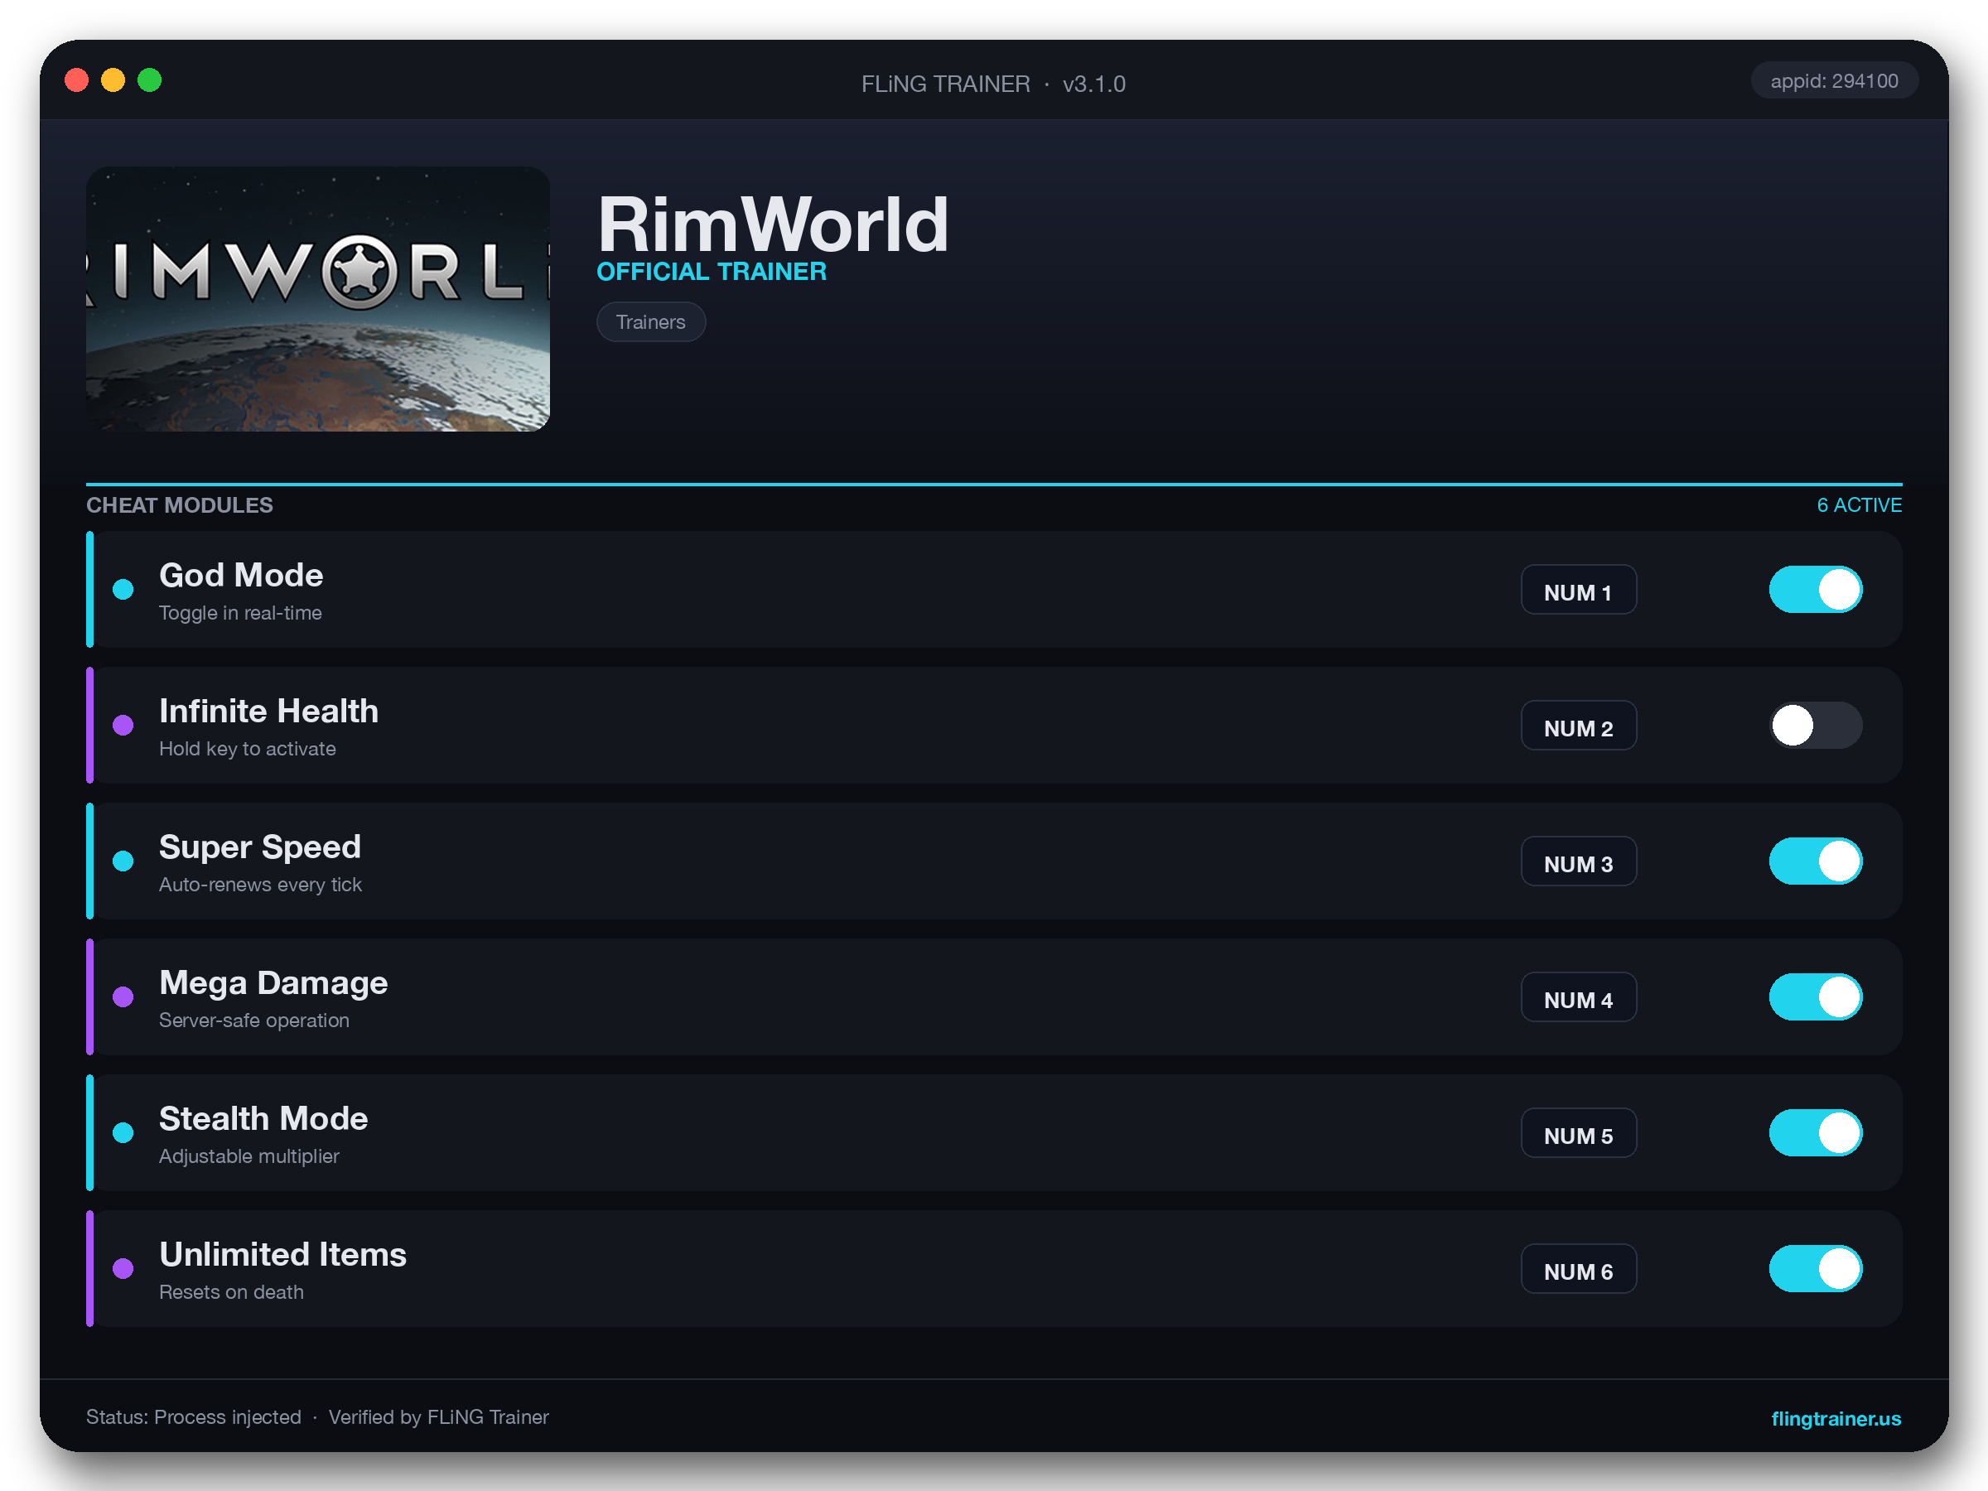Image resolution: width=1988 pixels, height=1491 pixels.
Task: Click the Super Speed module title
Action: pos(260,847)
